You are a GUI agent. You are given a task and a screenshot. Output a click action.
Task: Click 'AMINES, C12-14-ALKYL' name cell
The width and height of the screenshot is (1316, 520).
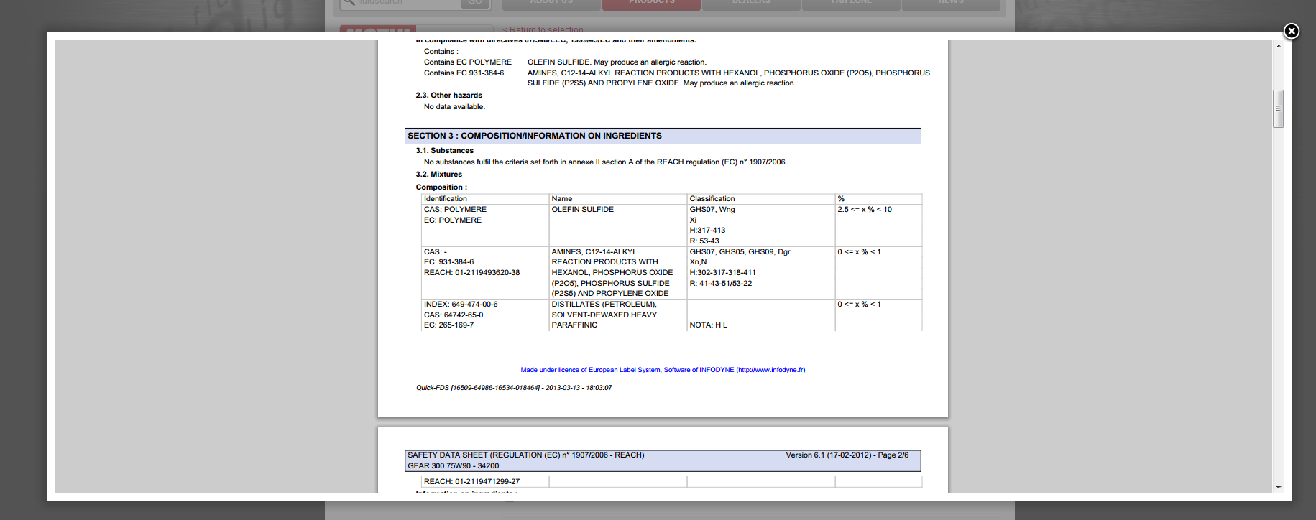[594, 252]
